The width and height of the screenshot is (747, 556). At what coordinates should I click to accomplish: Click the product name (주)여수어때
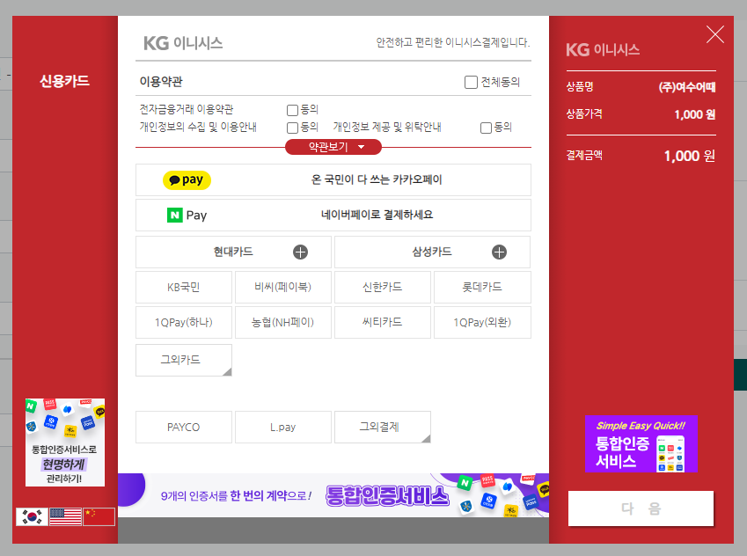[687, 87]
